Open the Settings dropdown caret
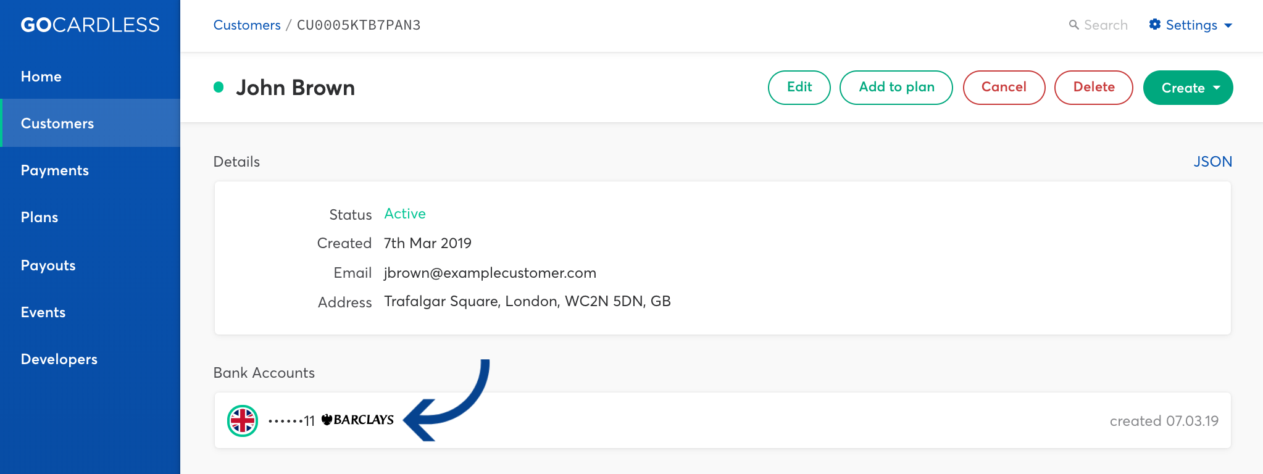Image resolution: width=1263 pixels, height=474 pixels. point(1228,25)
